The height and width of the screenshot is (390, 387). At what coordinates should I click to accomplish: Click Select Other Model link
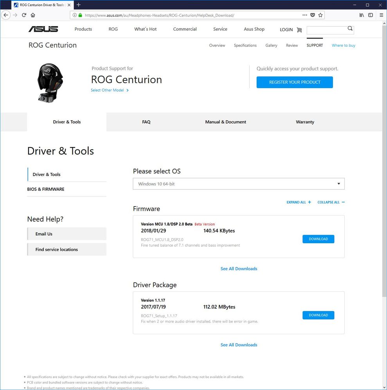(110, 90)
